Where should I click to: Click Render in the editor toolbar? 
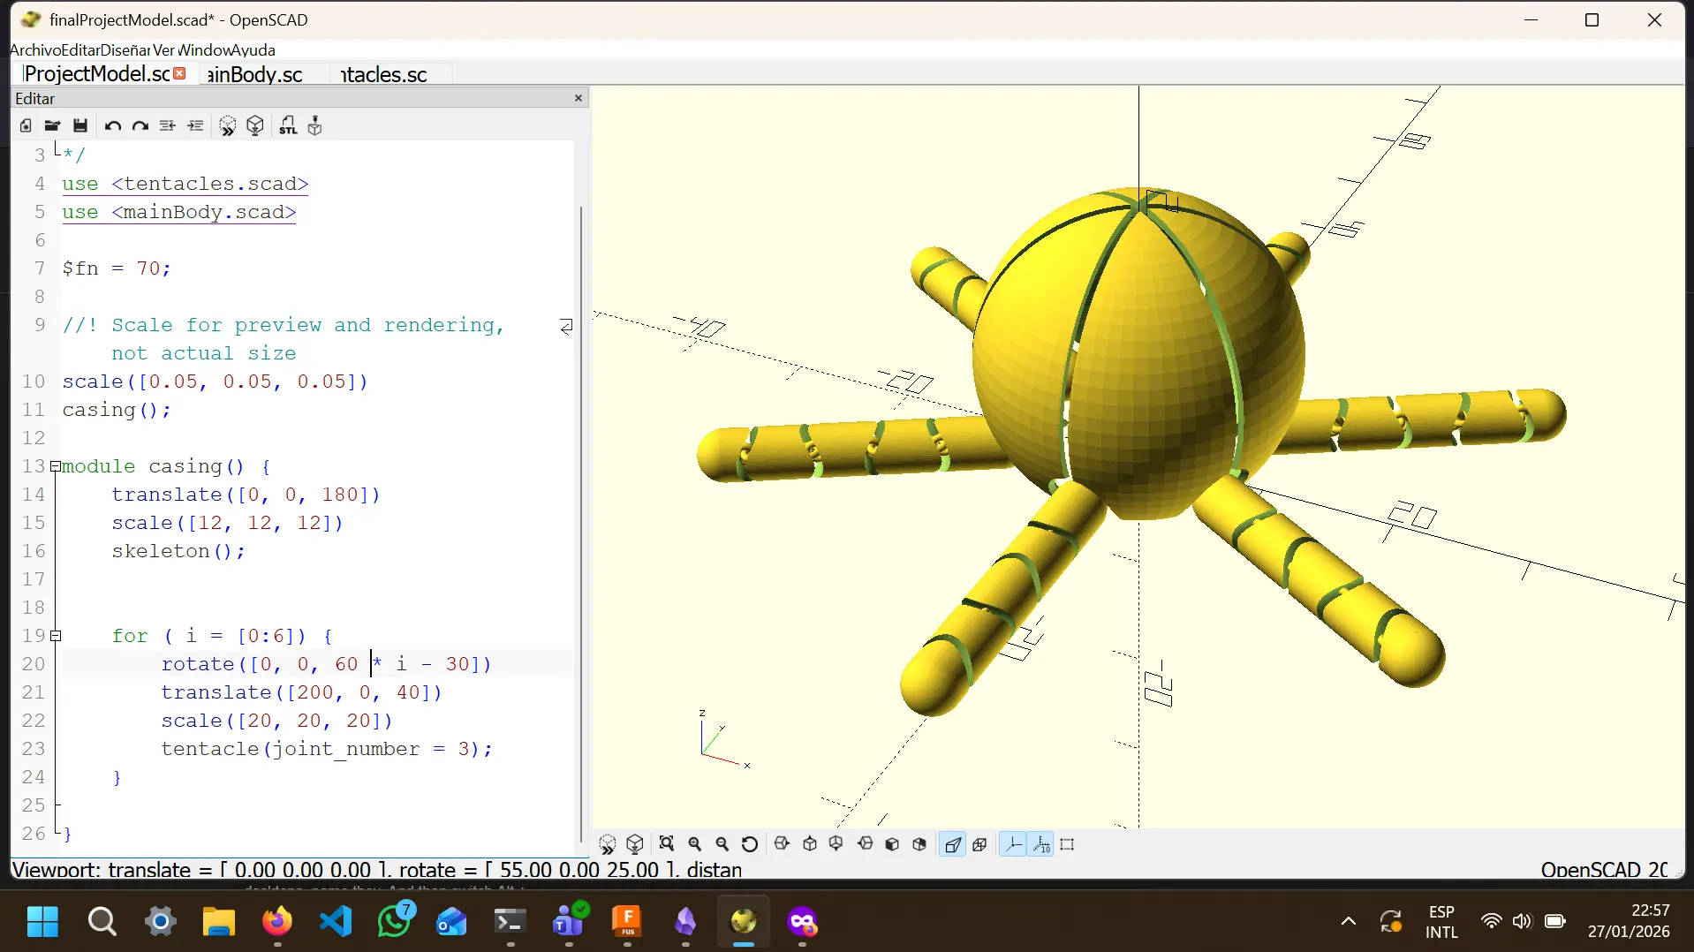255,125
